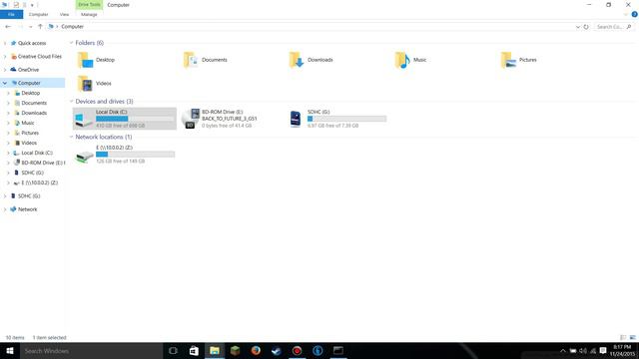Open the address bar history dropdown
This screenshot has height=359, width=639.
tap(578, 27)
